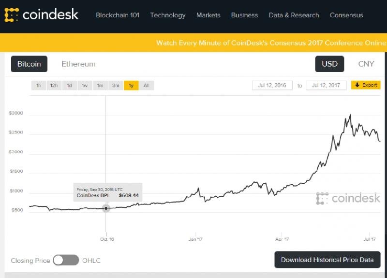This screenshot has width=387, height=278.
Task: Click the CoinDesk logo icon
Action: (11, 15)
